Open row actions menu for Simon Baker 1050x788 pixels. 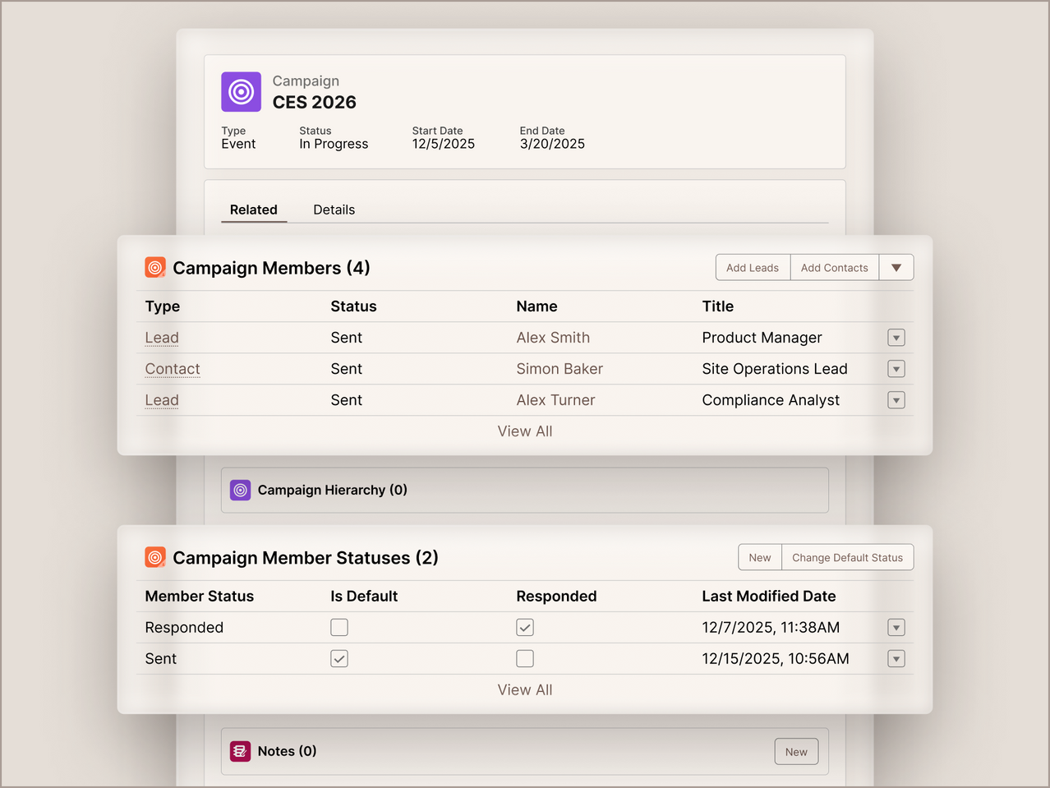(896, 369)
